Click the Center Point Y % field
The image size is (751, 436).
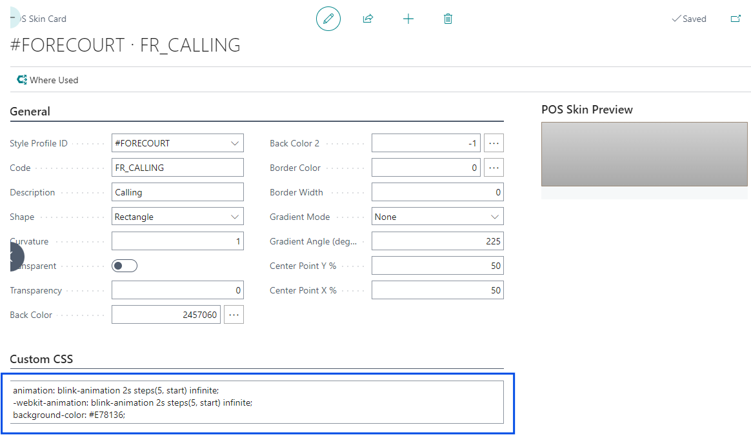437,266
